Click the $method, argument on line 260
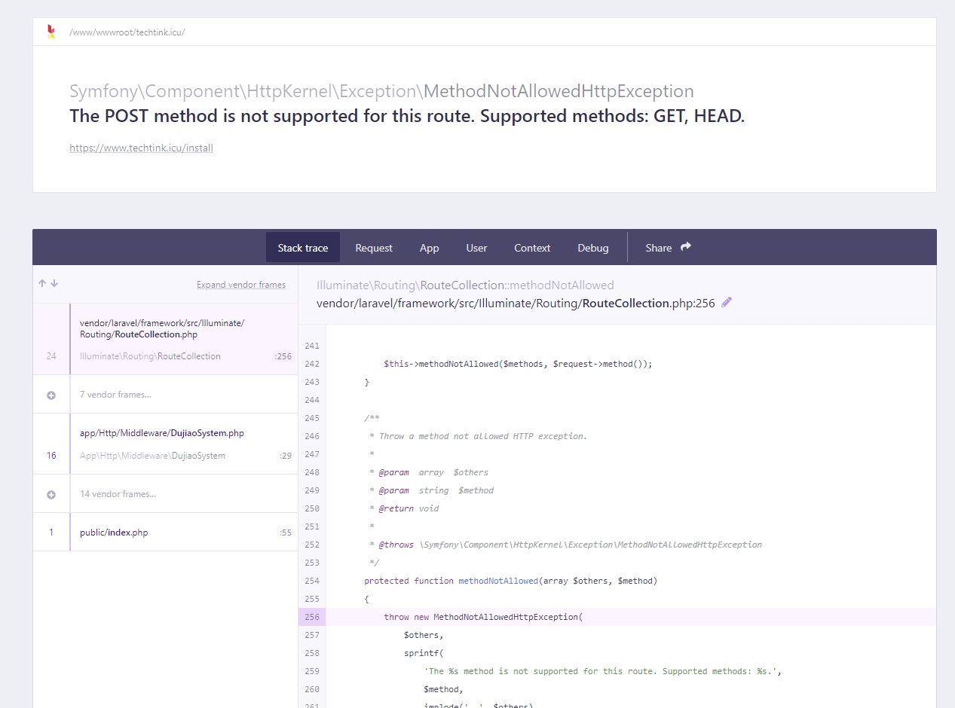 (x=443, y=689)
